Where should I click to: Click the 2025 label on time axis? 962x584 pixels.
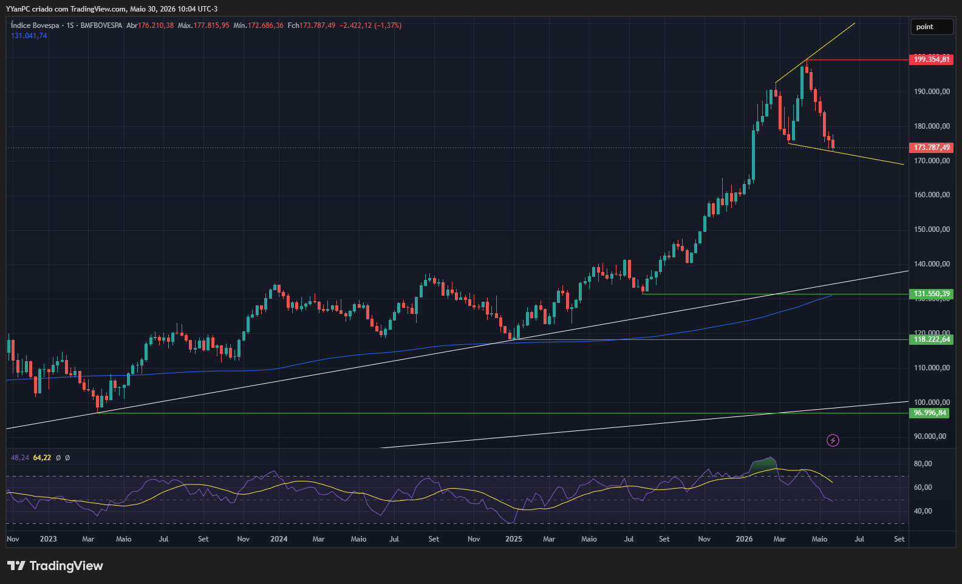pyautogui.click(x=514, y=539)
